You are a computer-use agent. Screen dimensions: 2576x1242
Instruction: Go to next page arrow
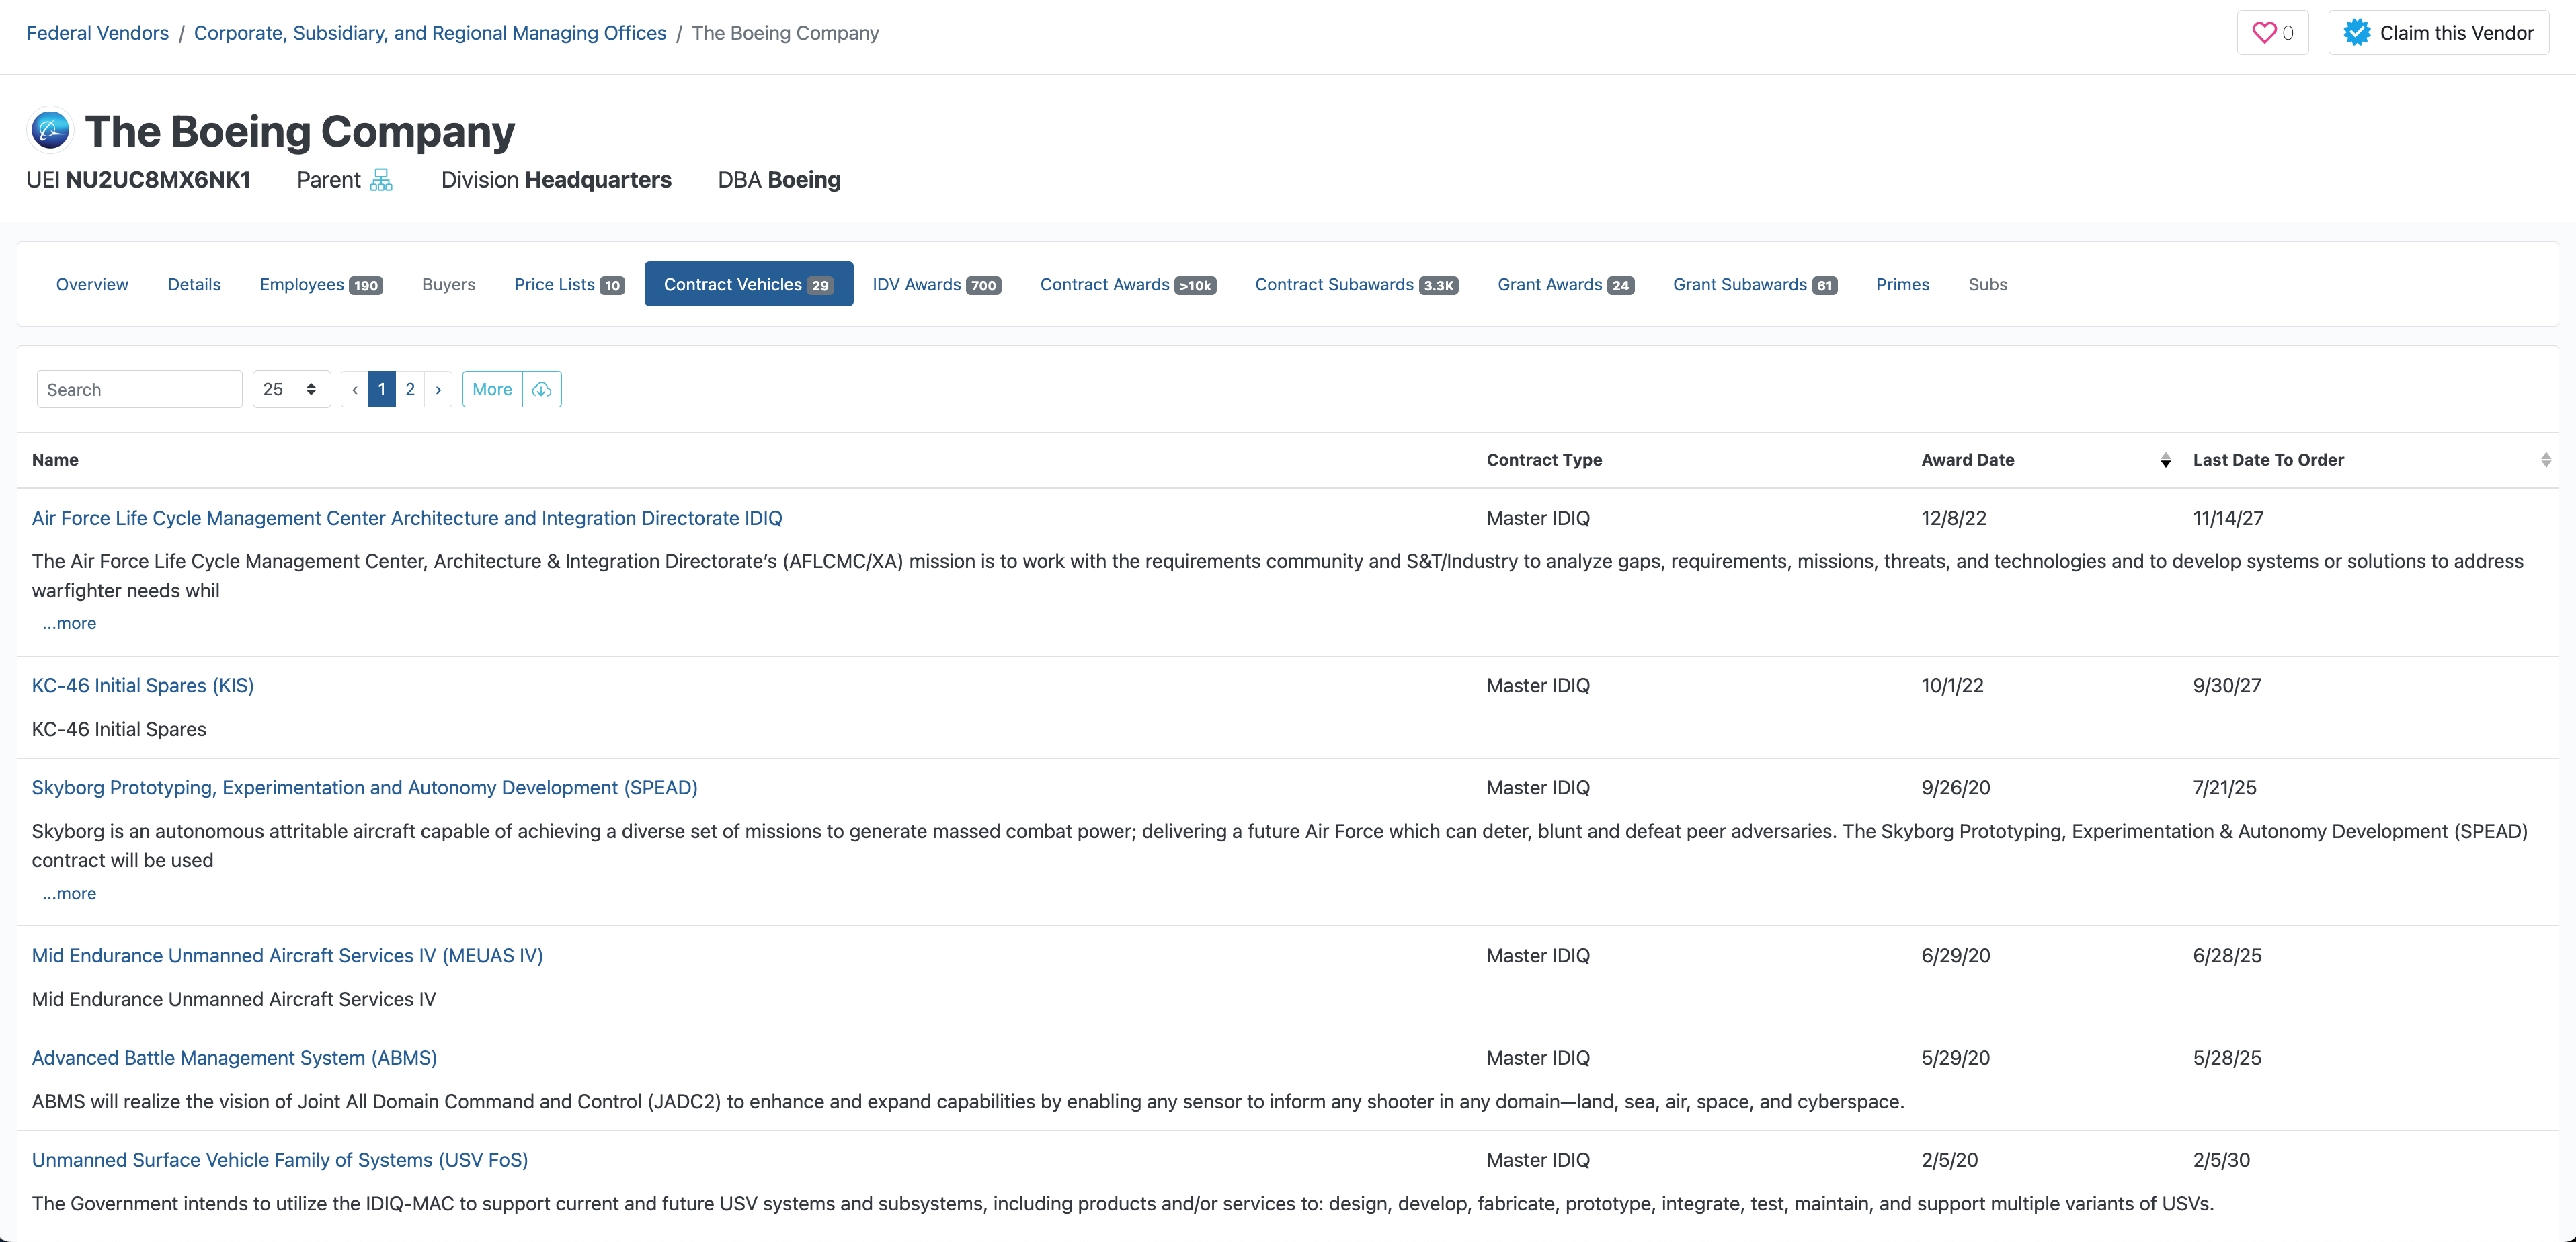438,389
